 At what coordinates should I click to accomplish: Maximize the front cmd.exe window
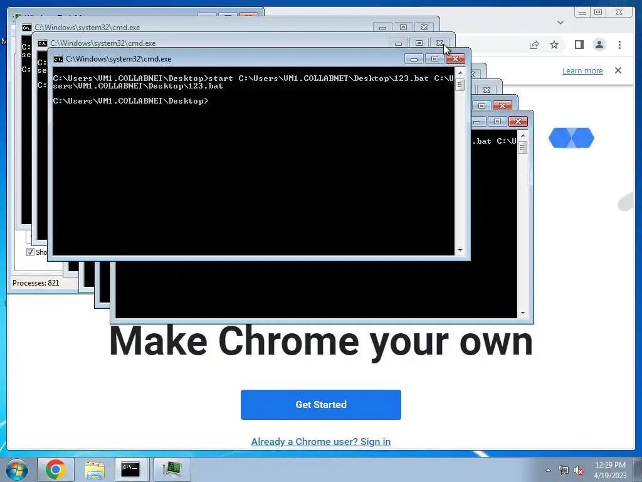coord(434,58)
